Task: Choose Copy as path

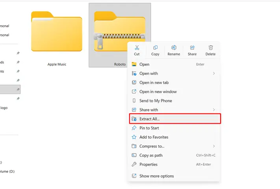Action: coord(174,155)
